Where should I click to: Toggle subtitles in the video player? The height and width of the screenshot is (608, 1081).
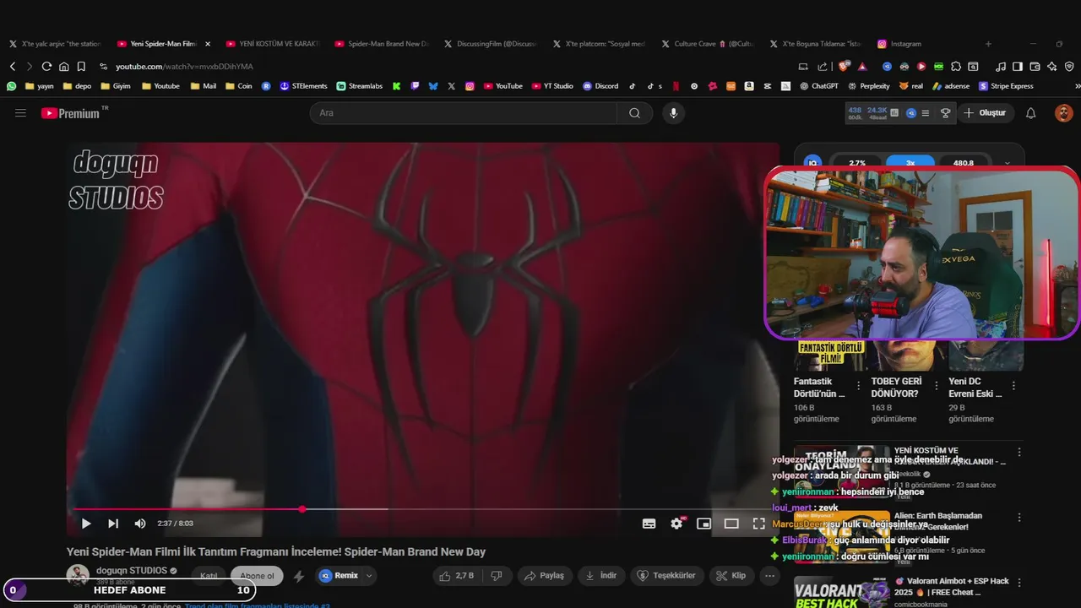[649, 524]
